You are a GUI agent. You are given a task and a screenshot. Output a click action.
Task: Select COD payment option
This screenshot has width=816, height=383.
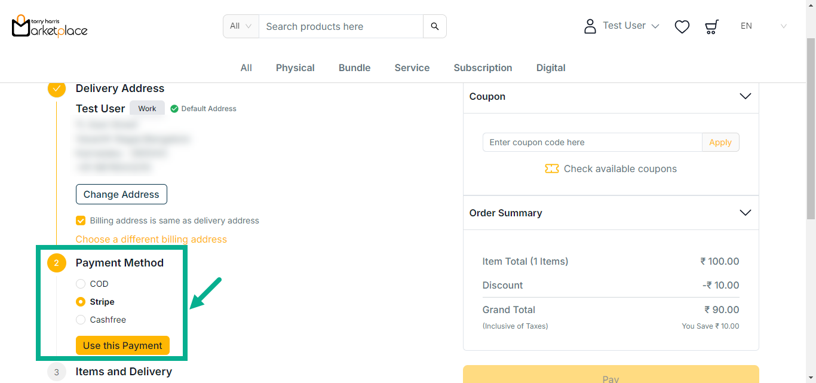[81, 284]
